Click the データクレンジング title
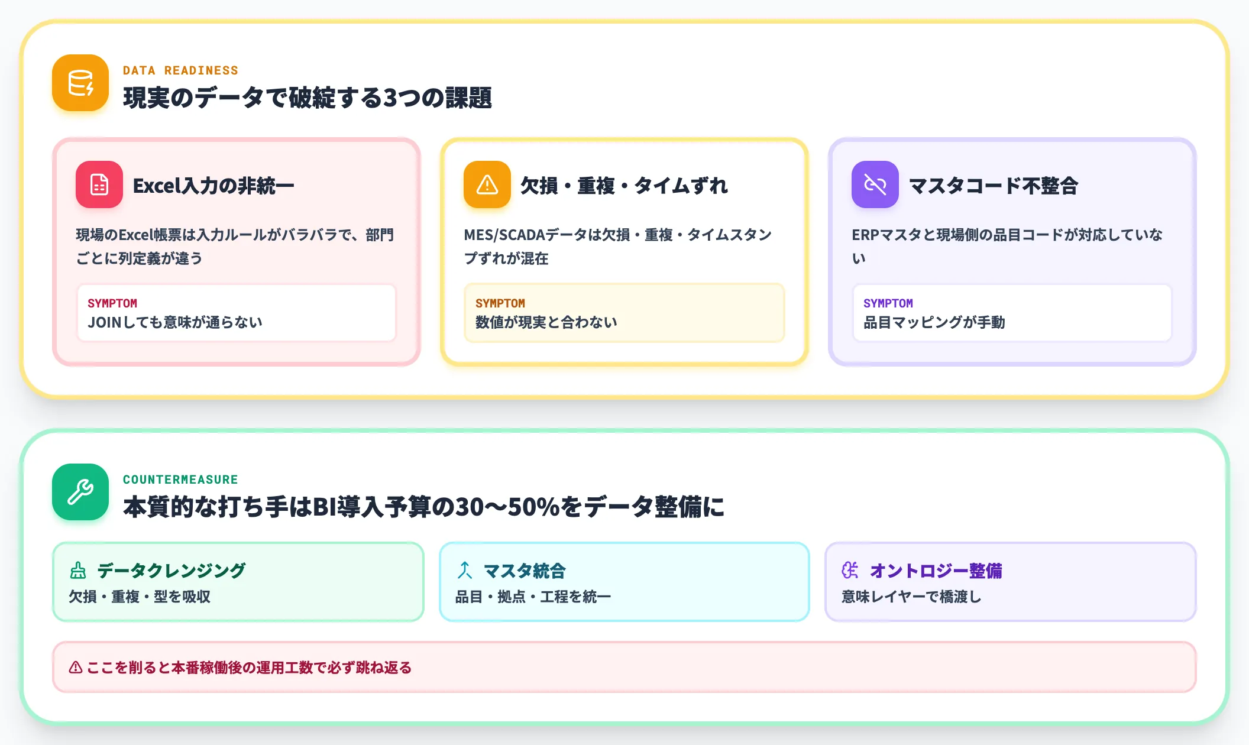The image size is (1249, 745). coord(171,571)
